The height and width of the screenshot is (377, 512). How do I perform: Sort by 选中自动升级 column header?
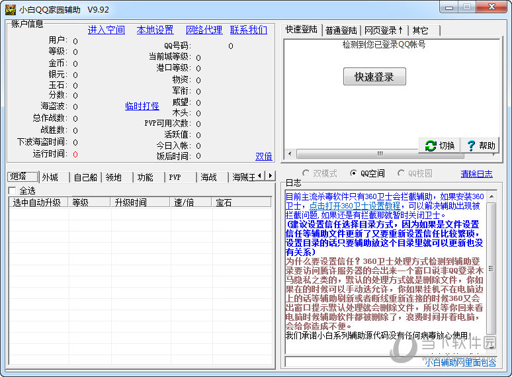point(38,202)
